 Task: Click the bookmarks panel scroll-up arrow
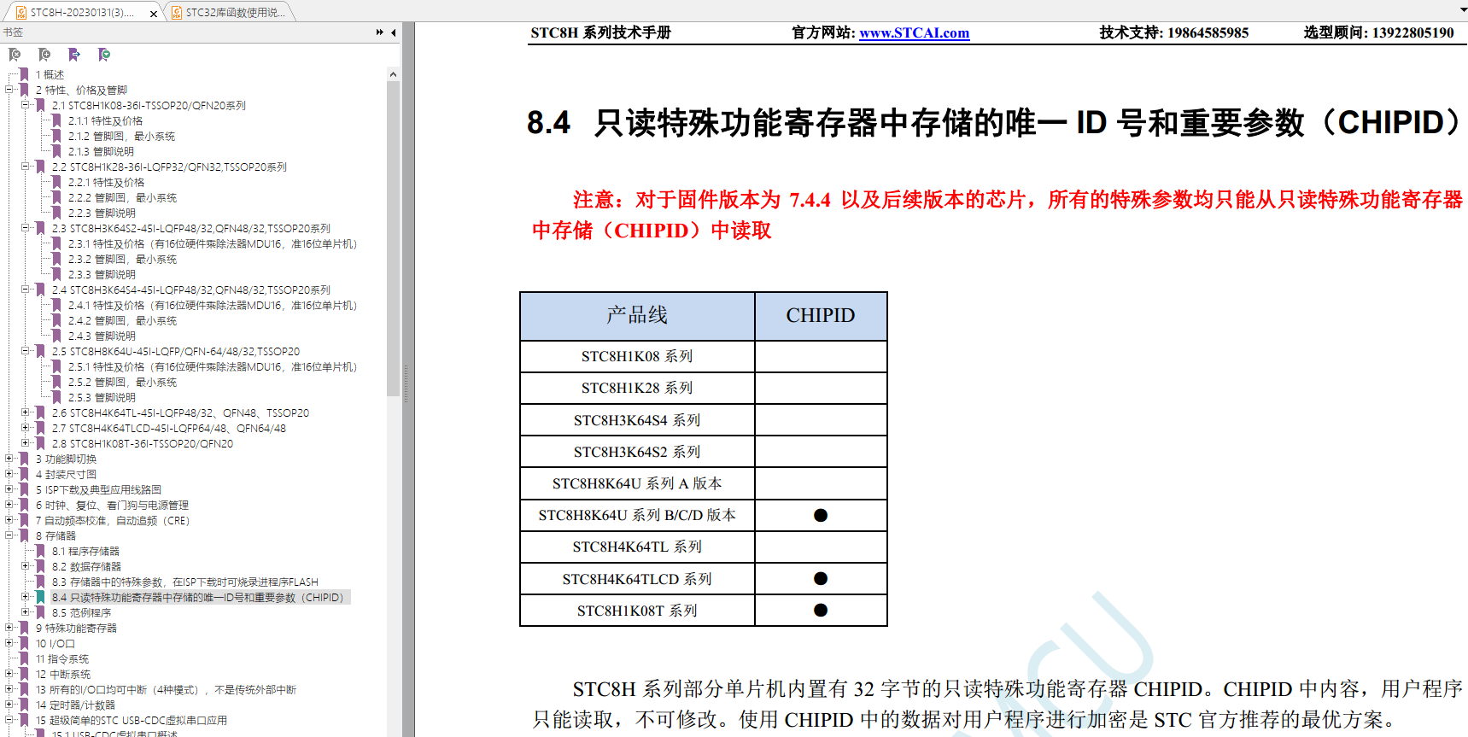393,74
